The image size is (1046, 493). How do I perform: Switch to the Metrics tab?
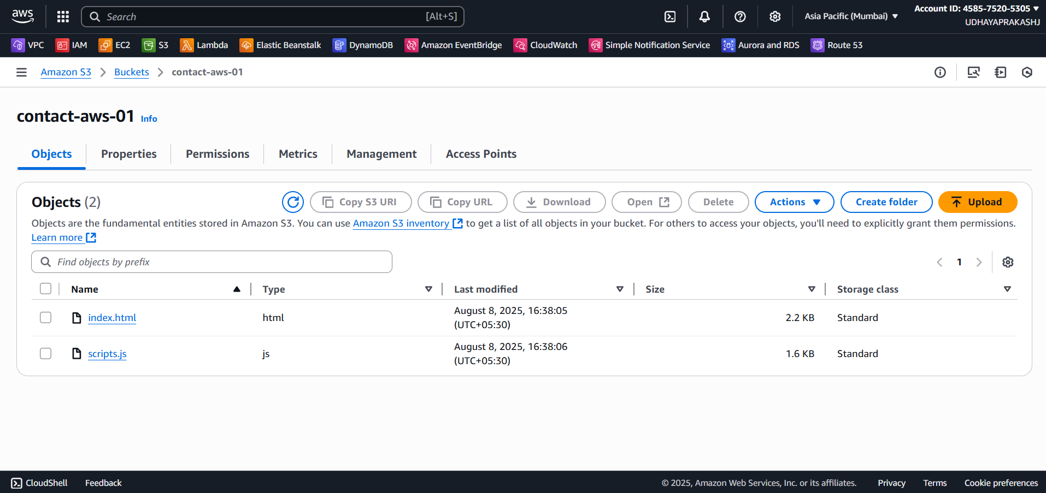click(298, 154)
